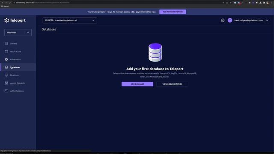
Task: Click the Applications sidebar icon
Action: [x=6, y=51]
